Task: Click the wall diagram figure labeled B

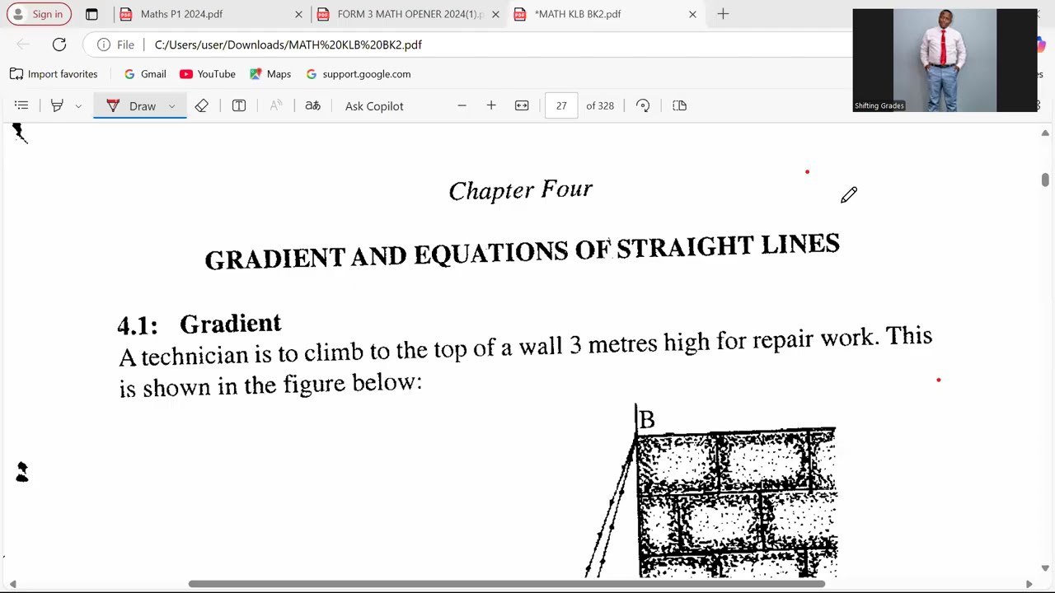Action: tap(711, 491)
